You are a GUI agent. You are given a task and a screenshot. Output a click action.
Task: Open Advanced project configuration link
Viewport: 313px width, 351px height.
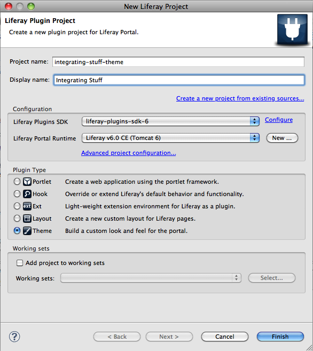coord(128,153)
